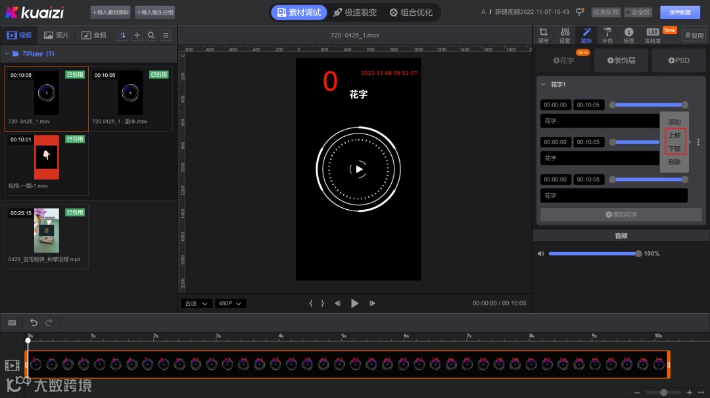The width and height of the screenshot is (710, 398).
Task: Collapse the 720ppp folder group
Action: click(7, 54)
